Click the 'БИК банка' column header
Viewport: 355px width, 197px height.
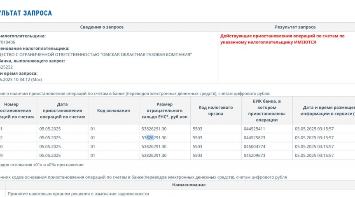coord(266,110)
